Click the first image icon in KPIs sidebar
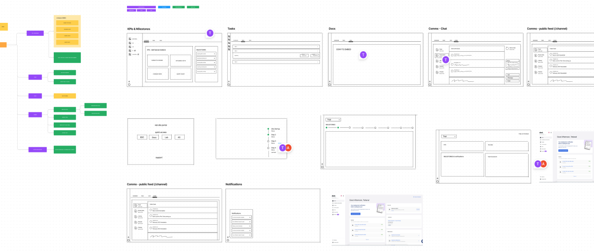Image resolution: width=594 pixels, height=251 pixels. (129, 39)
